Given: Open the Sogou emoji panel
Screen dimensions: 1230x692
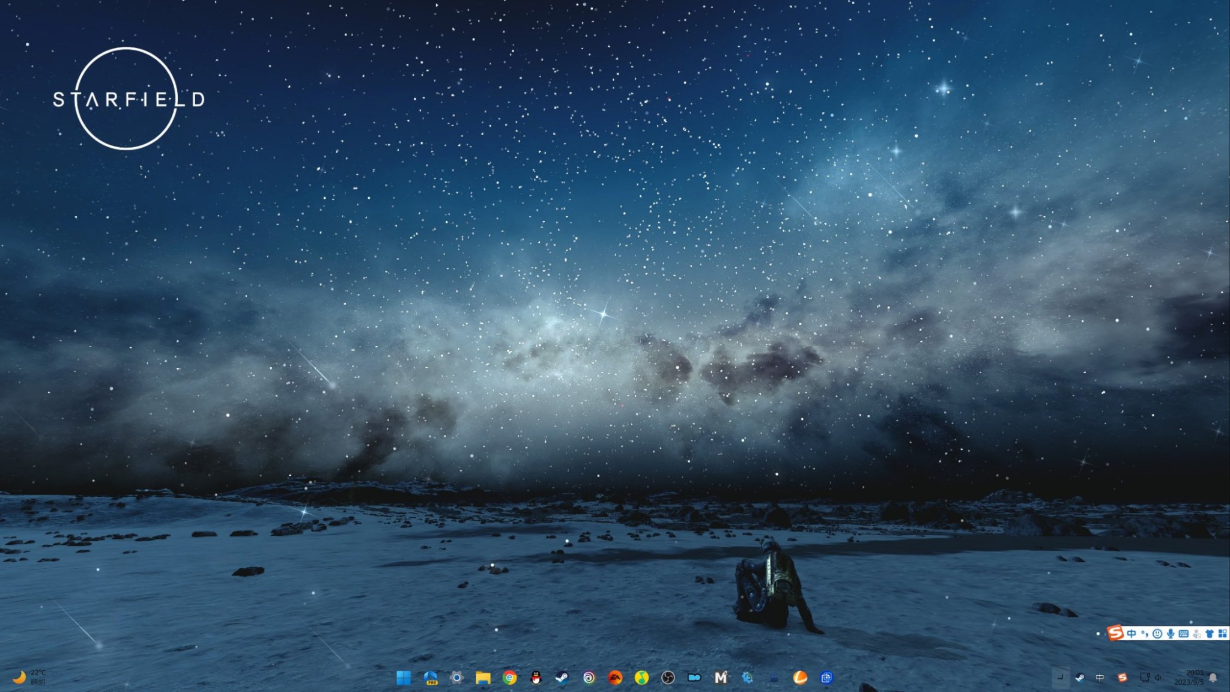Looking at the screenshot, I should (1157, 633).
